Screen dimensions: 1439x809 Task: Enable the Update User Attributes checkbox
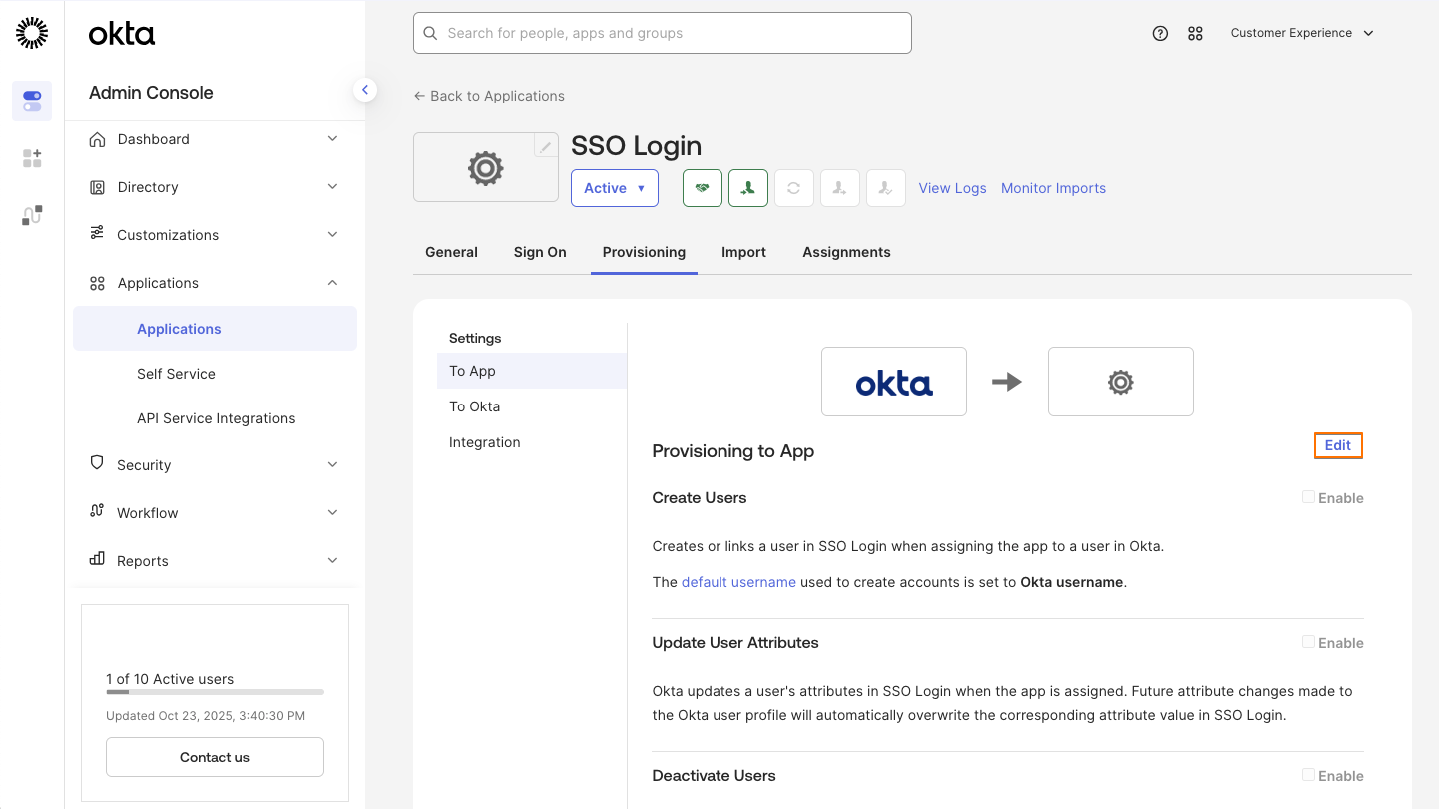(x=1308, y=641)
